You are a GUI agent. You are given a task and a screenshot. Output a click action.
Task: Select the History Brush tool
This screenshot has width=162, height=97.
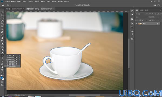(2, 41)
